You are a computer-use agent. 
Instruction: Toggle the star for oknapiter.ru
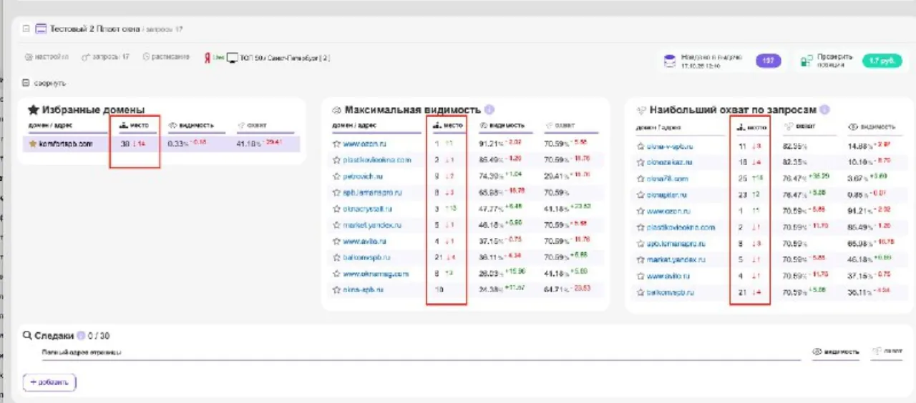click(x=641, y=195)
